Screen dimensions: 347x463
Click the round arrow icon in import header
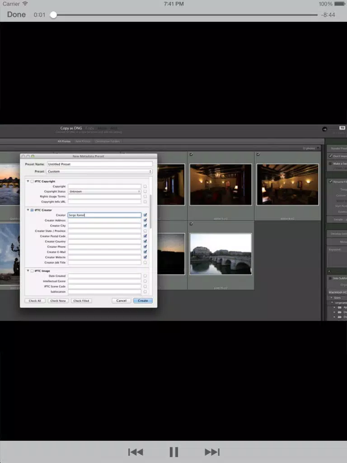324,129
